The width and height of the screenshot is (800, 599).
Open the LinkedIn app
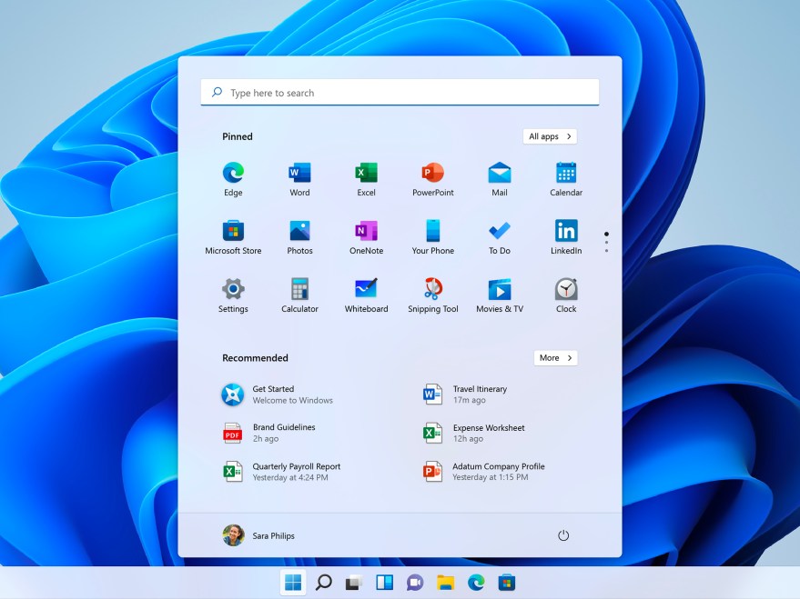coord(565,231)
